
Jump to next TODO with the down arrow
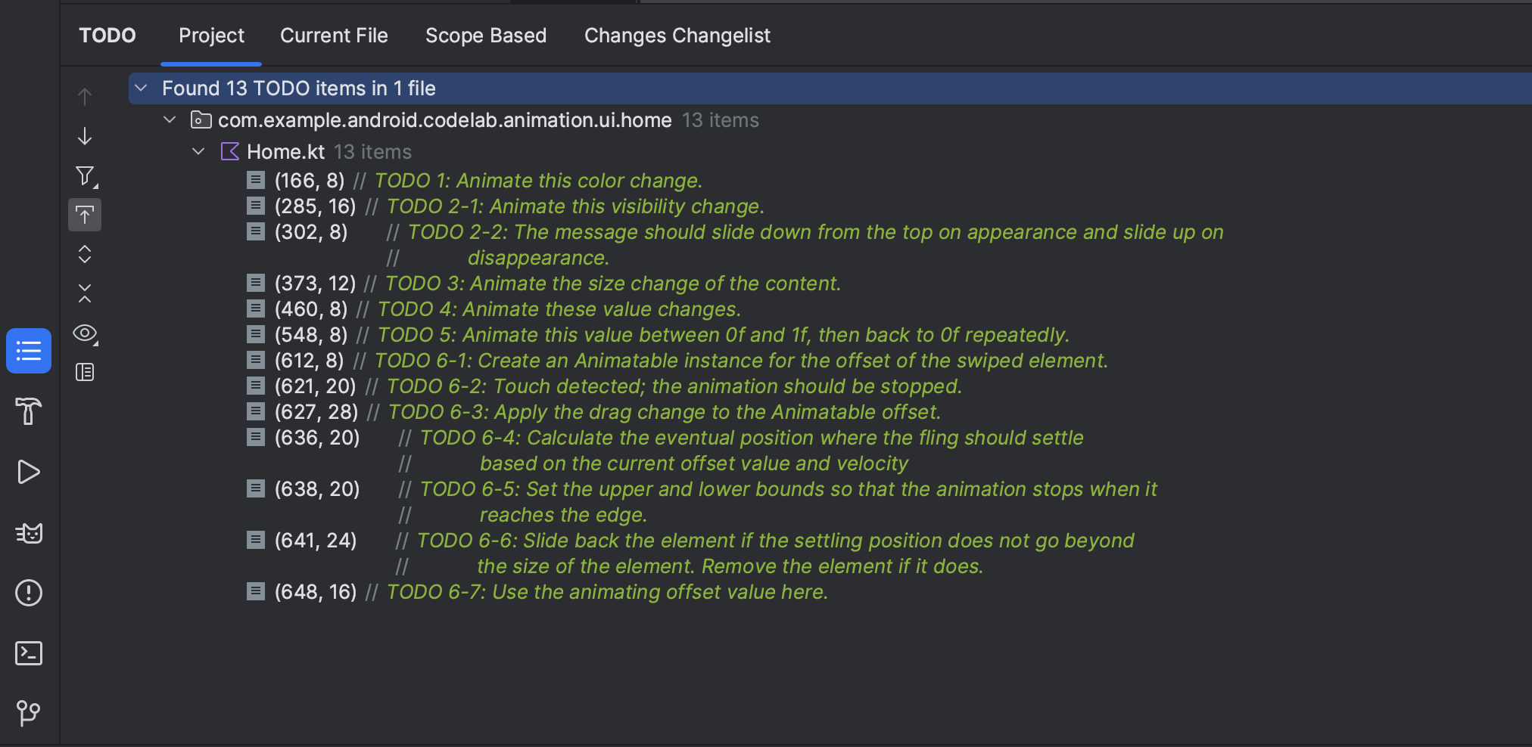tap(85, 136)
